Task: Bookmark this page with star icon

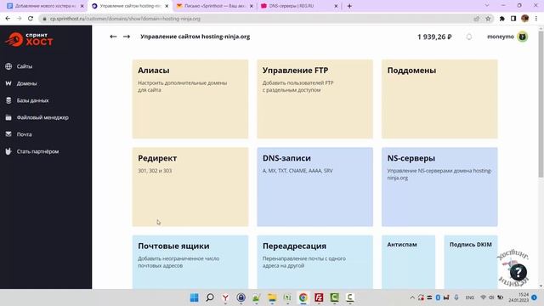Action: [488, 19]
